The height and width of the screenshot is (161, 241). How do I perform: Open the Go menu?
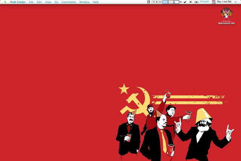click(56, 2)
